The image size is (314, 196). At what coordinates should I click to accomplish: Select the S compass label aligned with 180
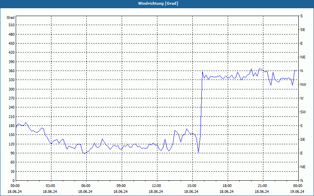[301, 126]
